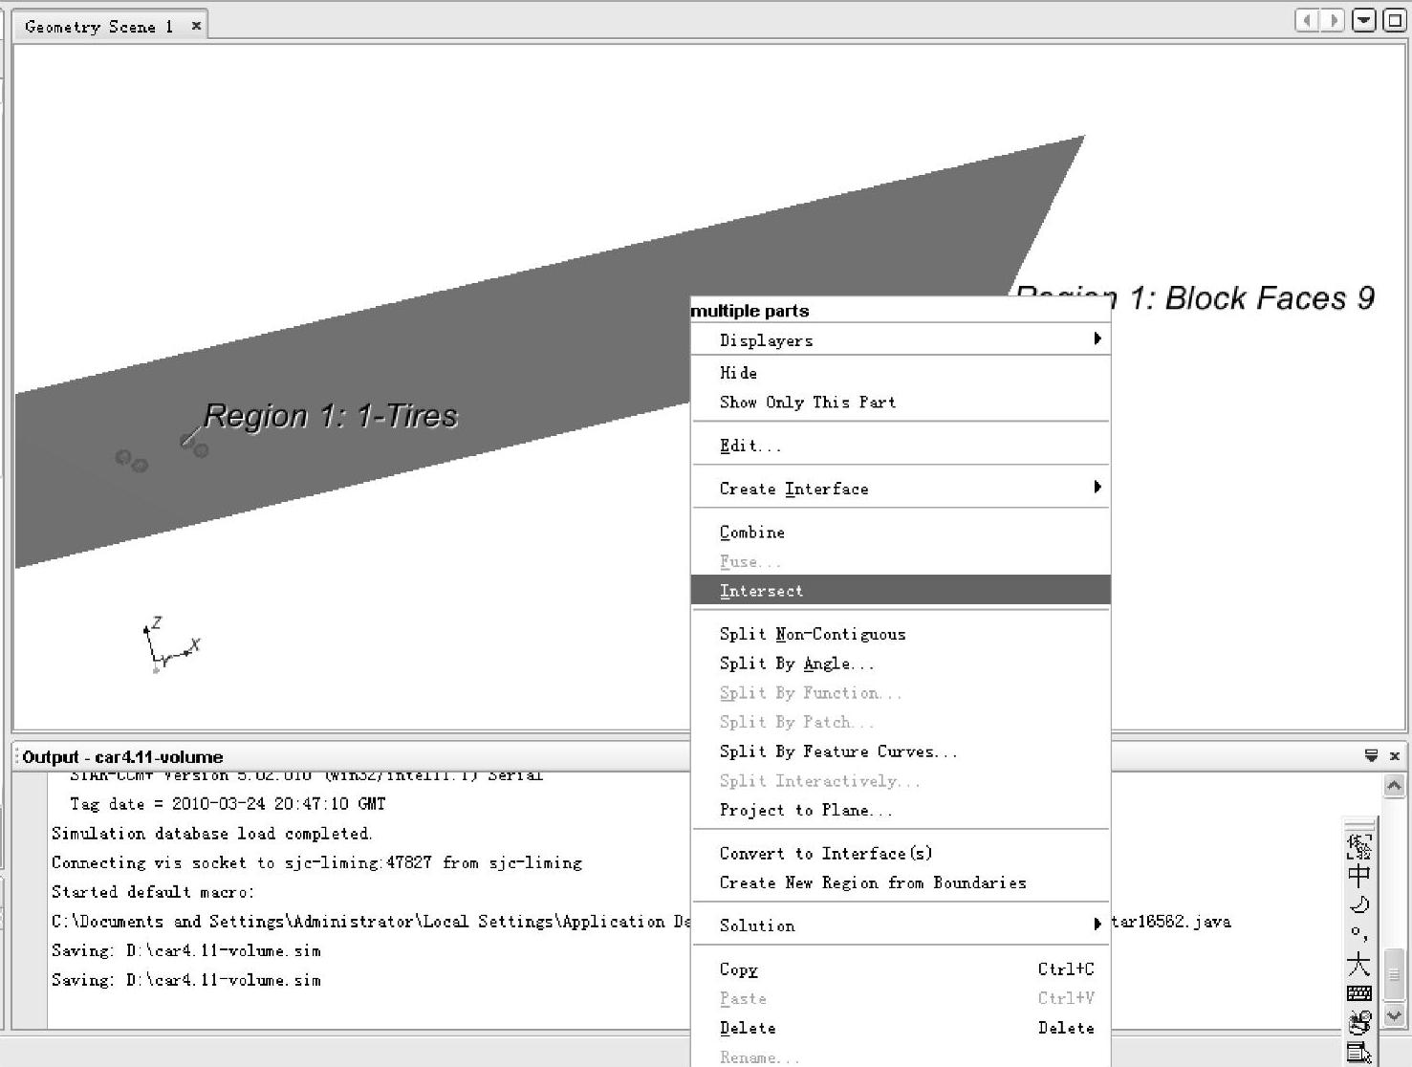Click the XYZ coordinate axes triad
This screenshot has width=1412, height=1067.
170,644
